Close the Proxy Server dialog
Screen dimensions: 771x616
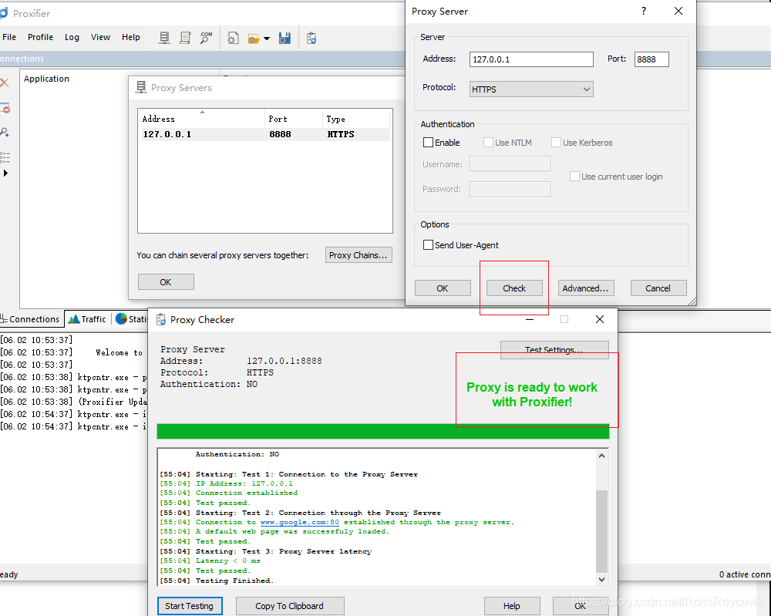(x=678, y=11)
